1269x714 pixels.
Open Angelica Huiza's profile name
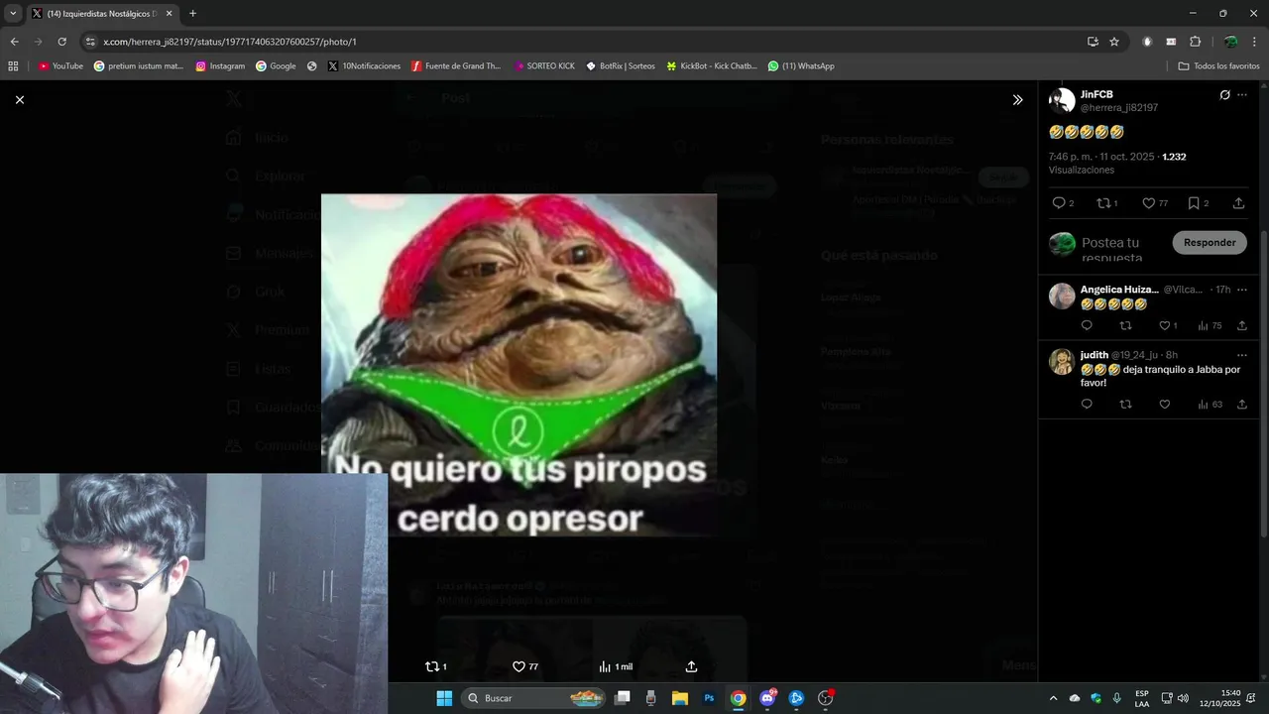[x=1119, y=290]
